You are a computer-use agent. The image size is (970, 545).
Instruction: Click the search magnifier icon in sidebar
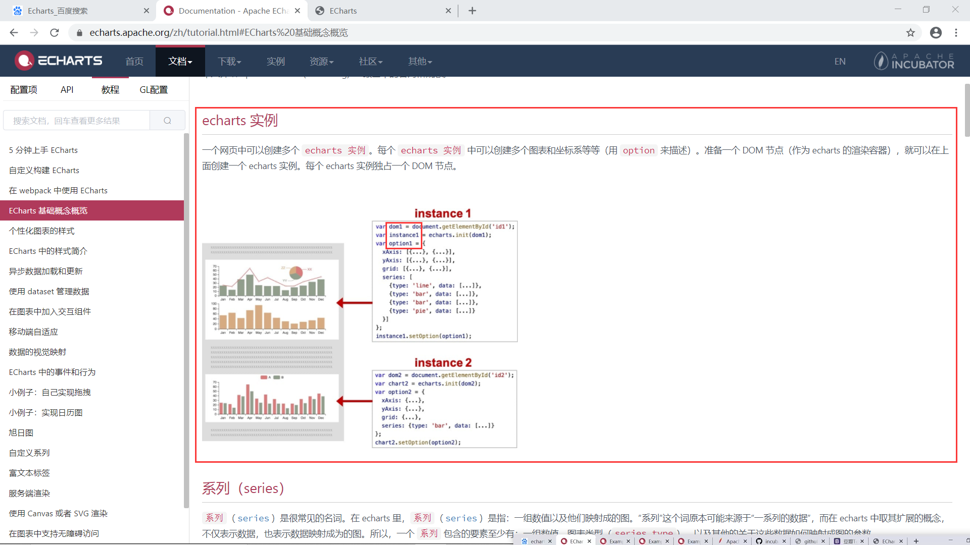[x=167, y=121]
